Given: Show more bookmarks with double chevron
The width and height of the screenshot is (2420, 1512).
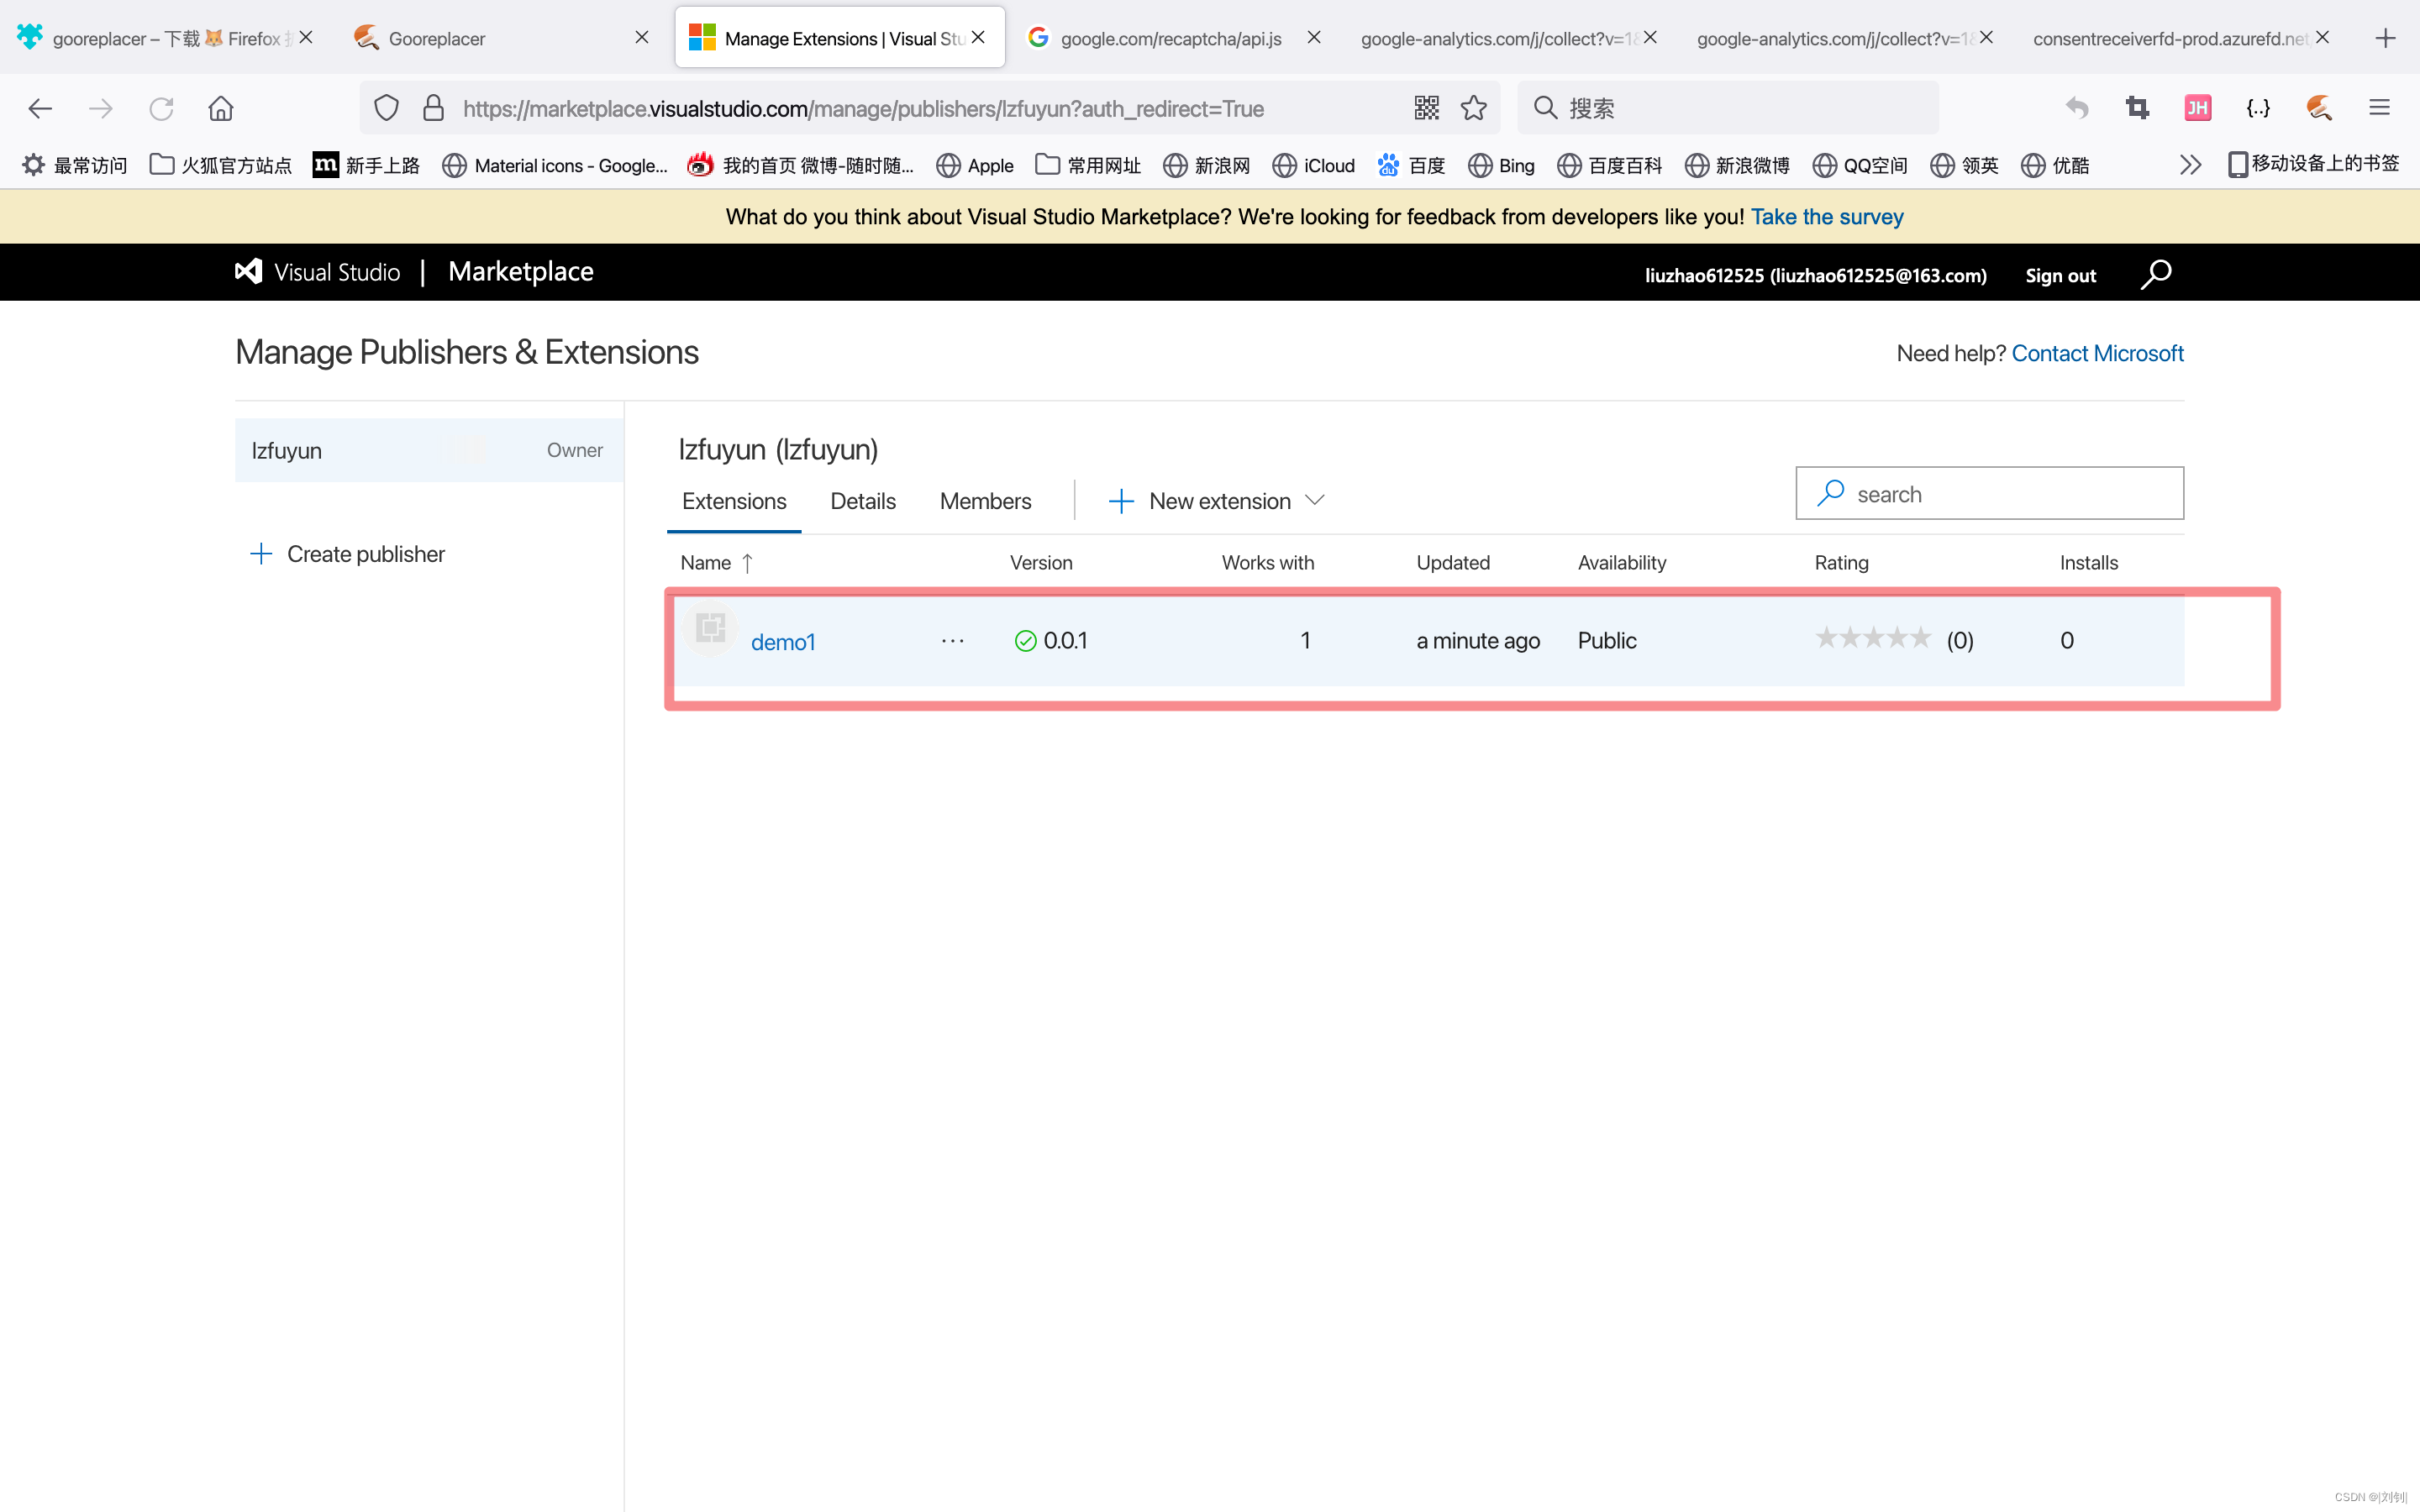Looking at the screenshot, I should [x=2190, y=165].
